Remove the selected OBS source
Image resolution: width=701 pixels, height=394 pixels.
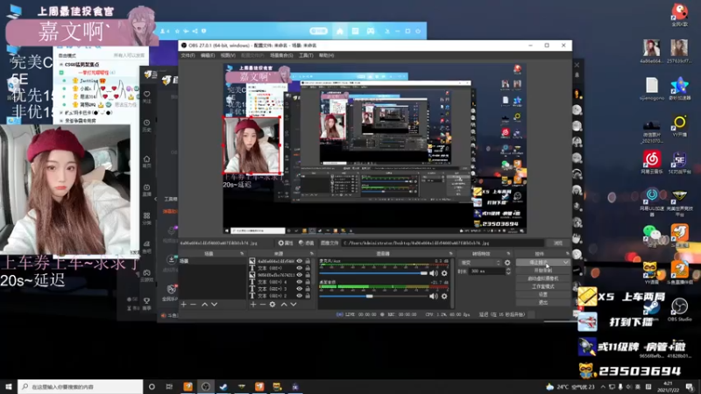[x=262, y=304]
